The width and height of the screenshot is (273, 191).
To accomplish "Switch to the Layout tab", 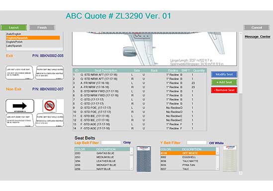I will click(x=14, y=27).
